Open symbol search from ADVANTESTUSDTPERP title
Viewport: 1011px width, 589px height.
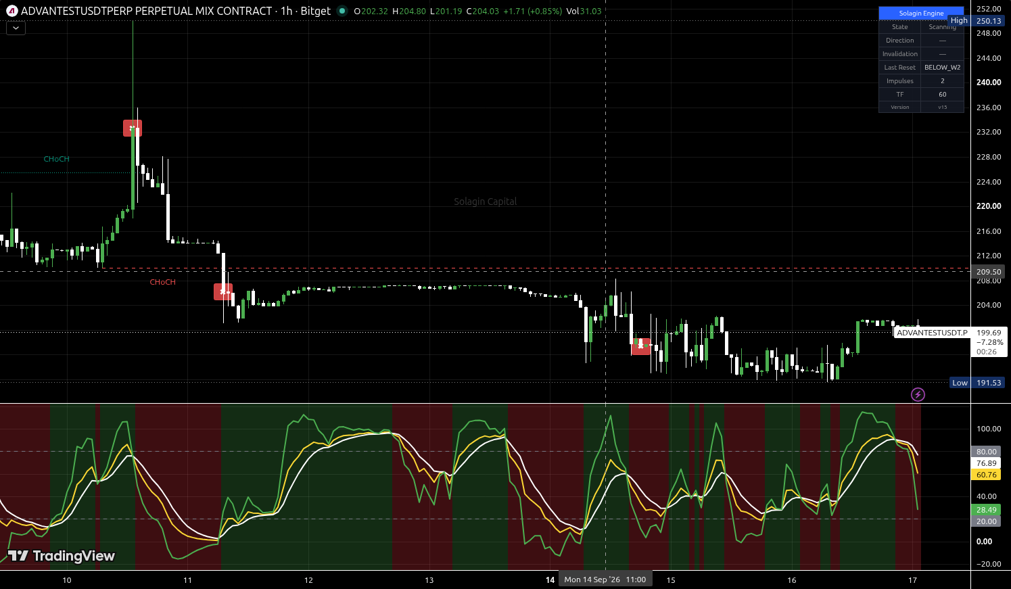(x=146, y=11)
